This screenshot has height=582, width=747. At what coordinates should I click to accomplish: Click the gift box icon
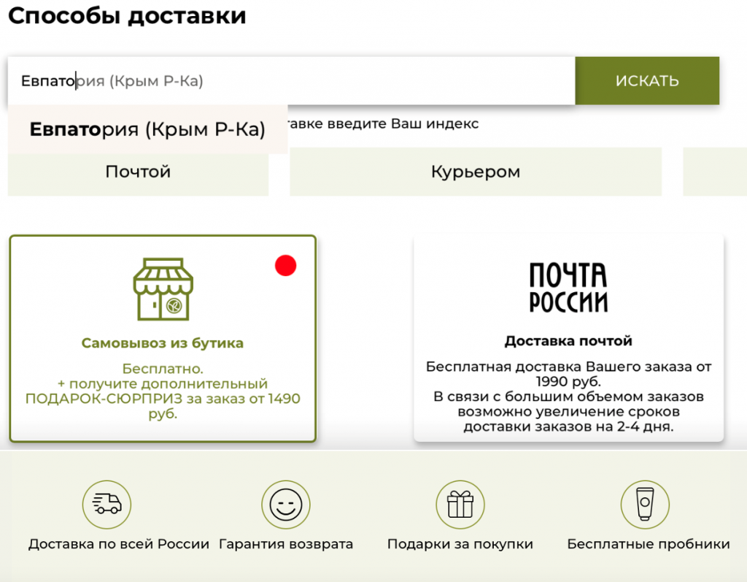[460, 504]
